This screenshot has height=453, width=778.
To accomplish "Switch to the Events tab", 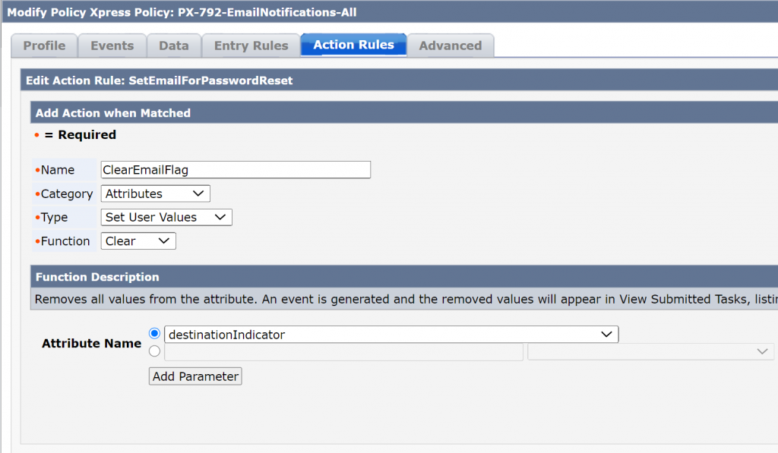I will coord(112,46).
